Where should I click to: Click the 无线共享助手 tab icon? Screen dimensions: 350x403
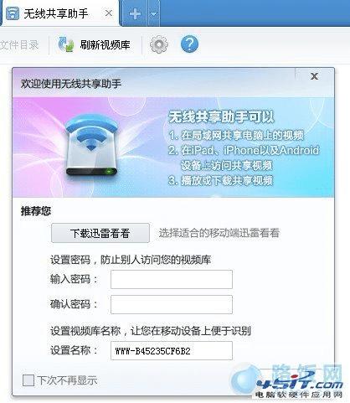[x=13, y=13]
